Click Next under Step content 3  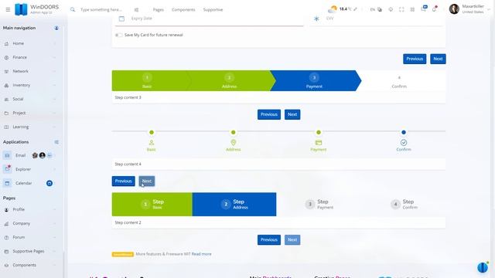click(x=292, y=114)
